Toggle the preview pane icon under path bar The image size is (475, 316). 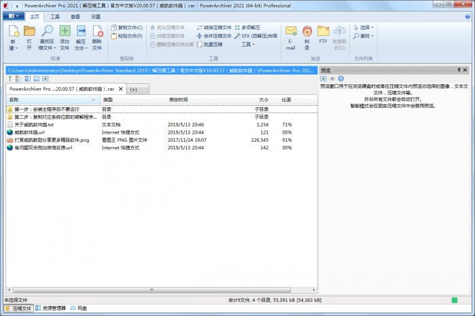[45, 79]
